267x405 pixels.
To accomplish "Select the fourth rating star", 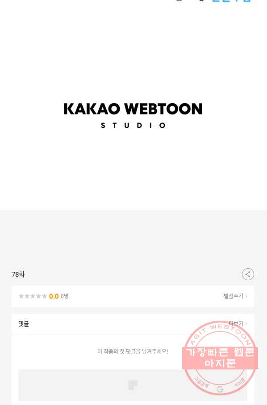I will (x=38, y=296).
